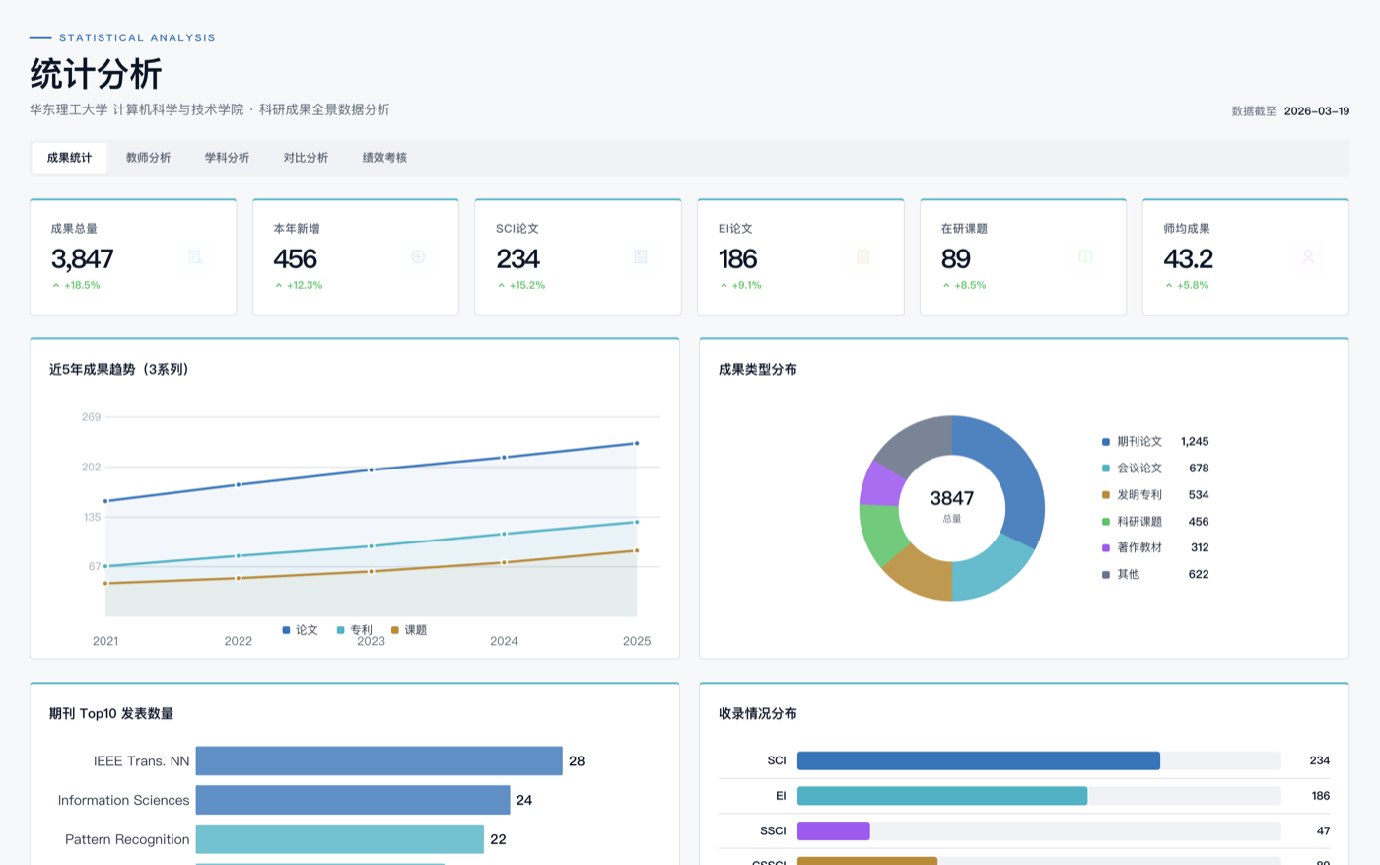Click the 期刊论文 legend entry in donut chart

(x=1138, y=442)
